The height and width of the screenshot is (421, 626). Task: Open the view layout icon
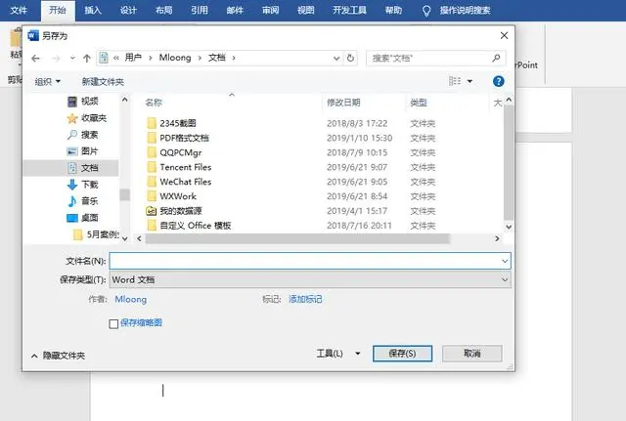pos(455,81)
